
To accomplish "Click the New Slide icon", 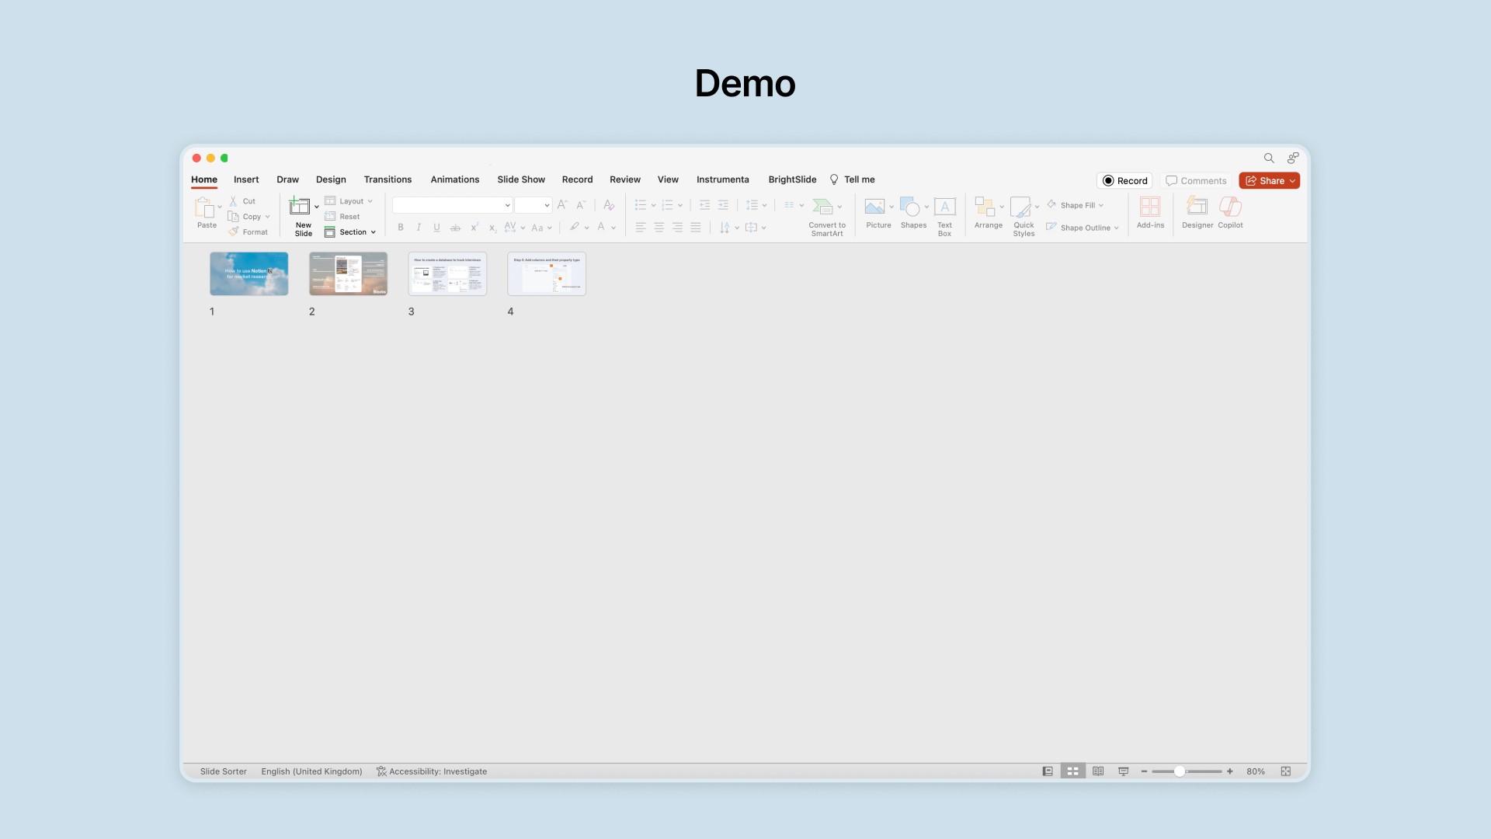I will point(299,207).
